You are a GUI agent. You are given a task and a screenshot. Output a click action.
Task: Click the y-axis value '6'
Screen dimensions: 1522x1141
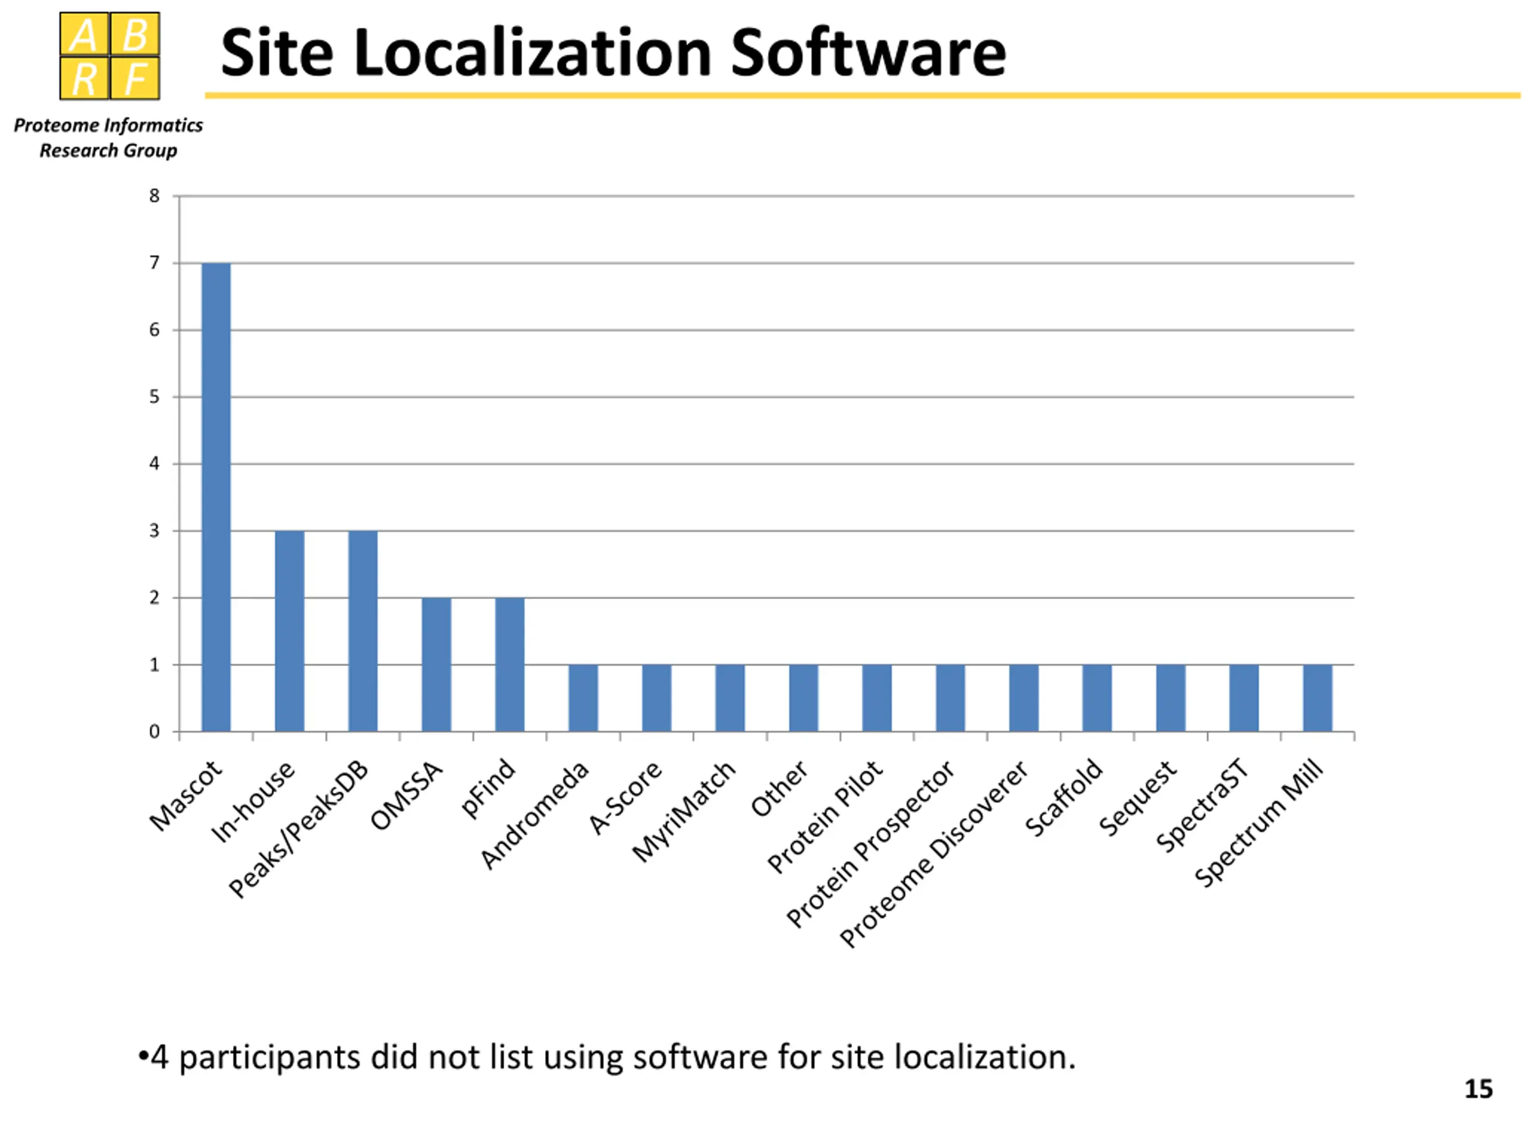point(154,330)
